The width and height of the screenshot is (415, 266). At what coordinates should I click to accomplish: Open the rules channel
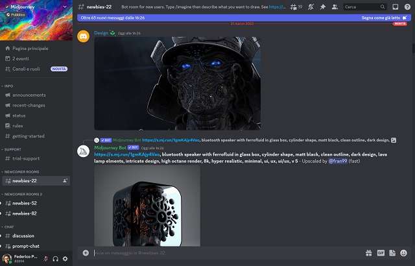pyautogui.click(x=36, y=126)
